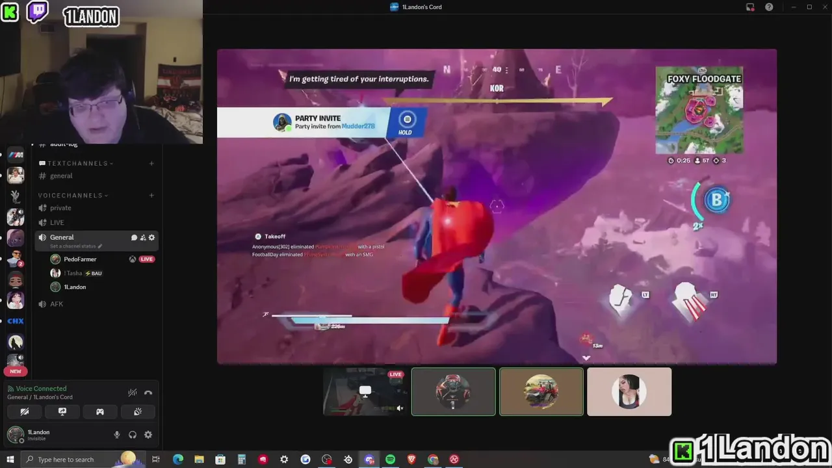
Task: Click the invite people icon on General channel
Action: coord(143,238)
